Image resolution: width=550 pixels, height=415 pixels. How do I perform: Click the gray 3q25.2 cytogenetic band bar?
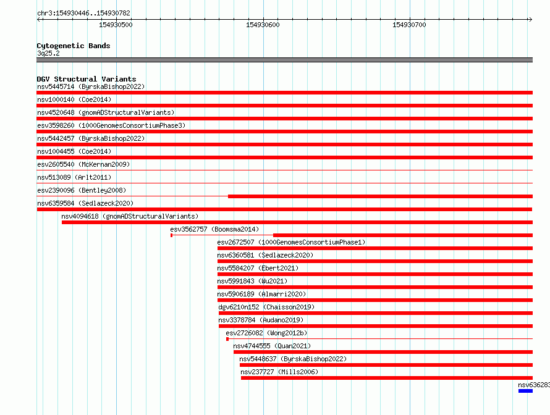coord(284,60)
